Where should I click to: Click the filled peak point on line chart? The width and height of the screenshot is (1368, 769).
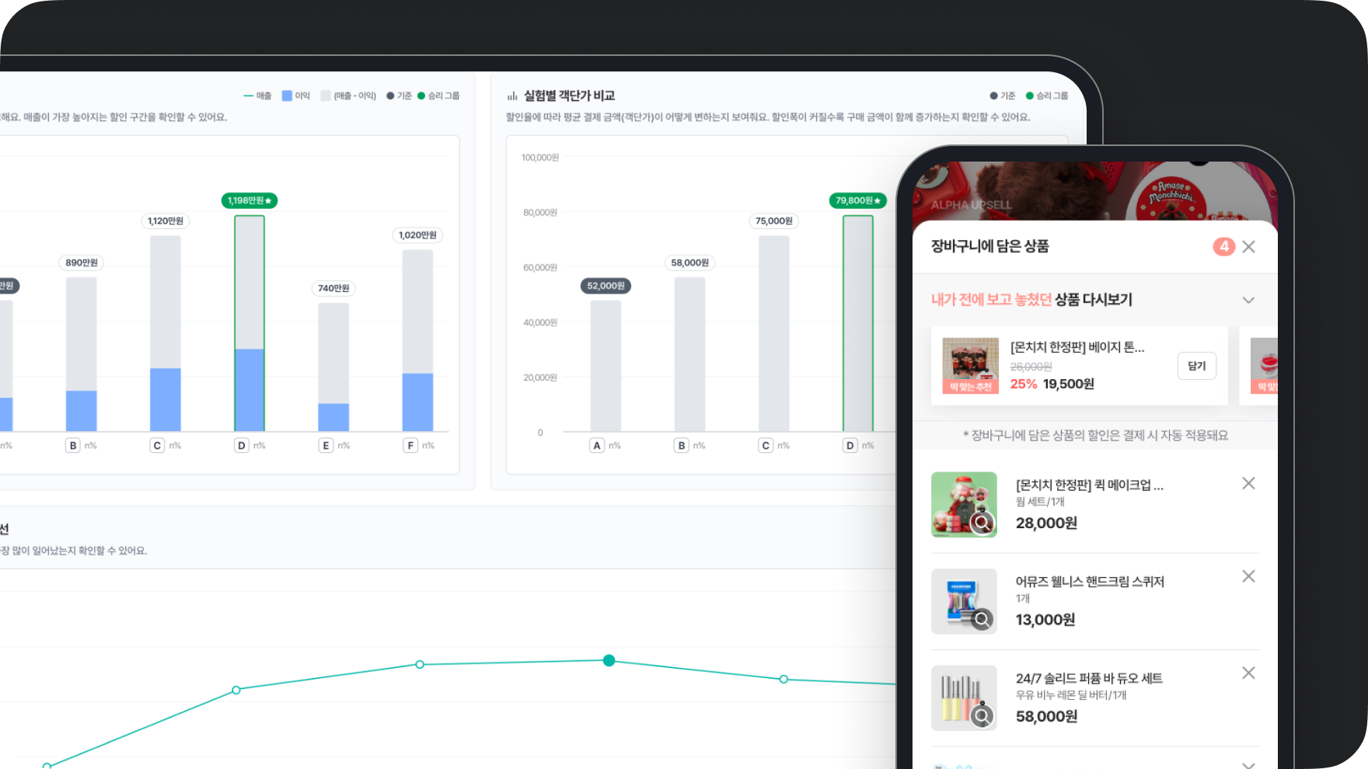pos(609,660)
